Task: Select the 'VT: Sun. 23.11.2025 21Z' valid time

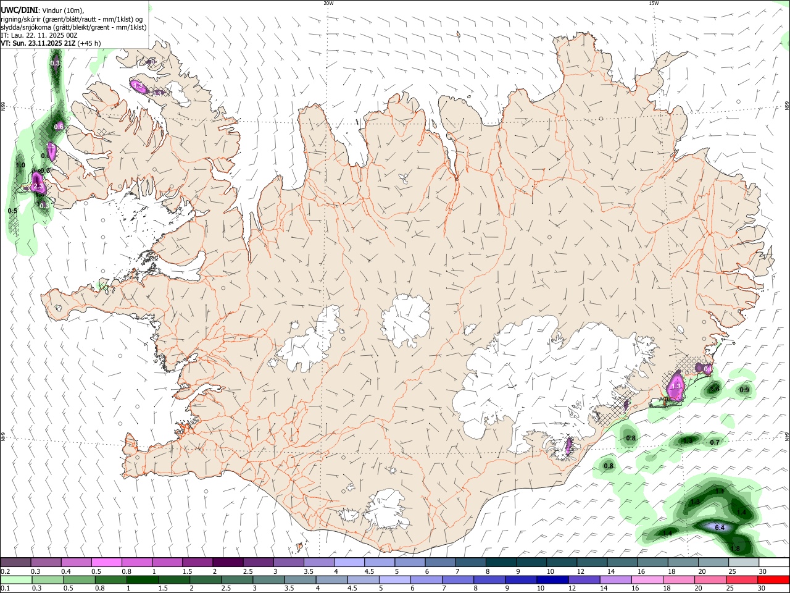Action: [x=38, y=43]
